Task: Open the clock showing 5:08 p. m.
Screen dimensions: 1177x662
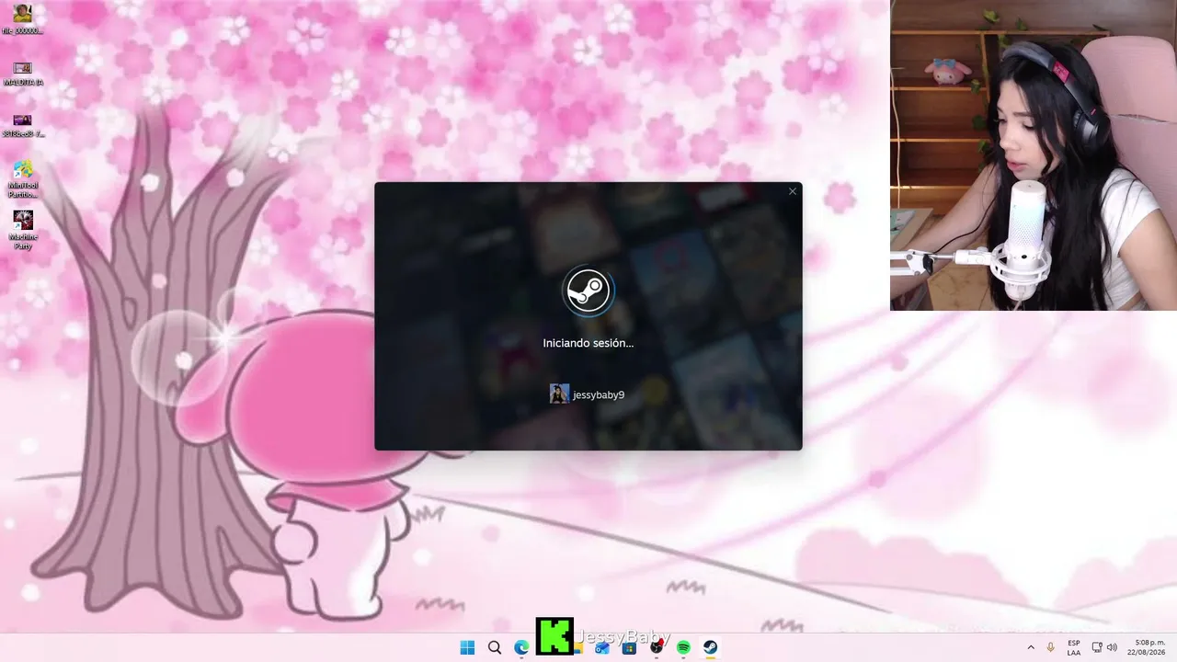Action: [1146, 647]
